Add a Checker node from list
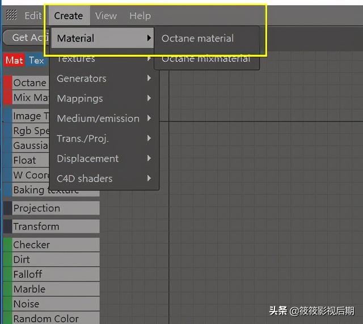 (56, 245)
